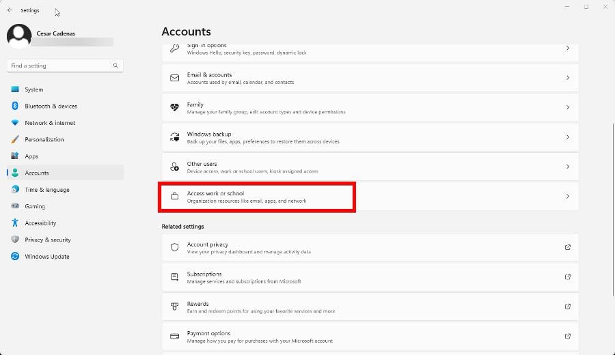Click the Gaming controller icon
Image resolution: width=615 pixels, height=355 pixels.
15,205
